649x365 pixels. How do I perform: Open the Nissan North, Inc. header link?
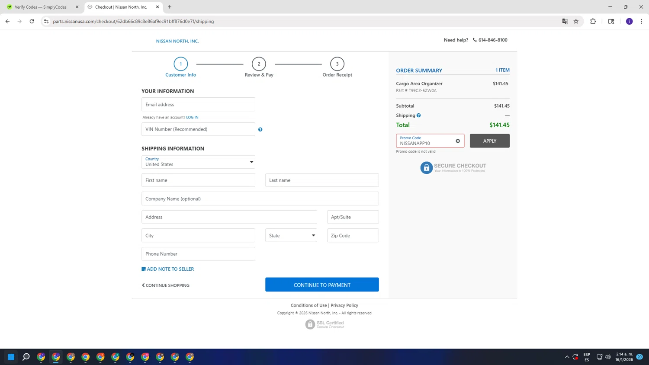177,41
